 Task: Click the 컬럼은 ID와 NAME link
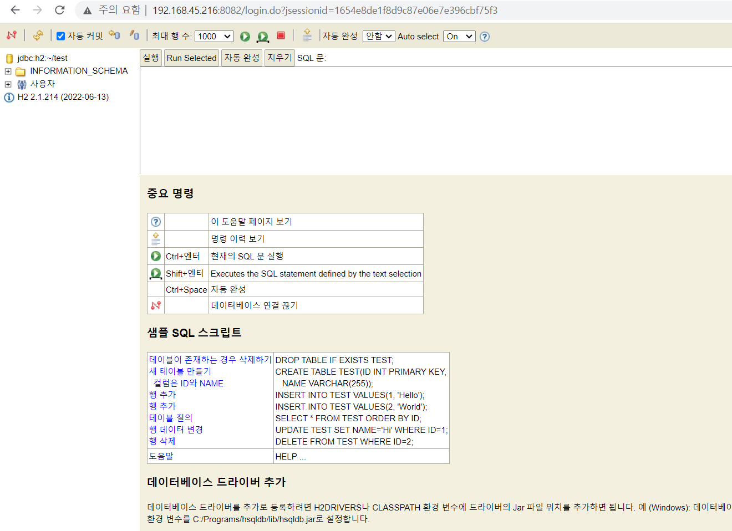pyautogui.click(x=189, y=383)
